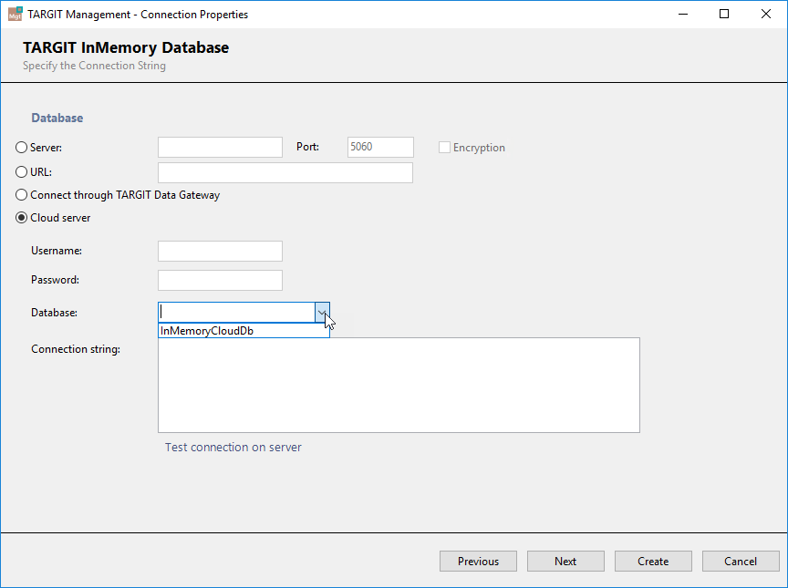Click the Port field showing 5060
Image resolution: width=788 pixels, height=588 pixels.
pos(380,147)
